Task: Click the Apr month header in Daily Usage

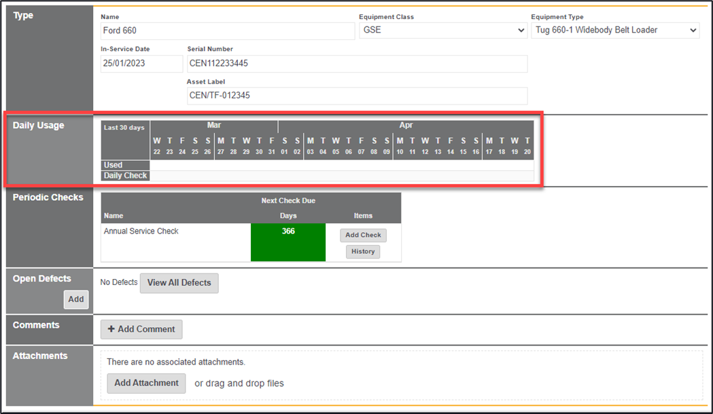Action: point(406,126)
